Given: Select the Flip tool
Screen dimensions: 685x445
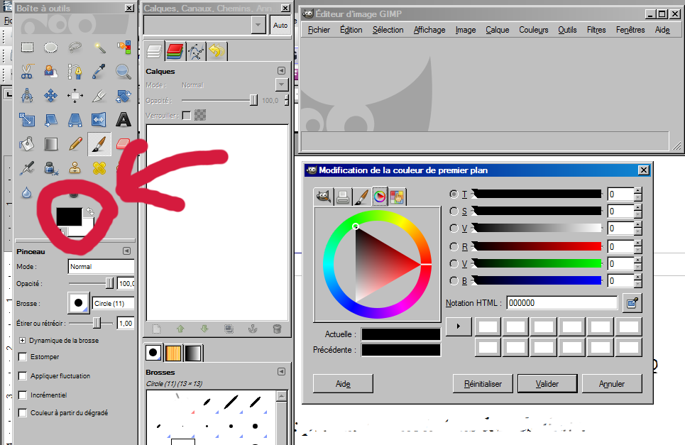Looking at the screenshot, I should pyautogui.click(x=99, y=119).
